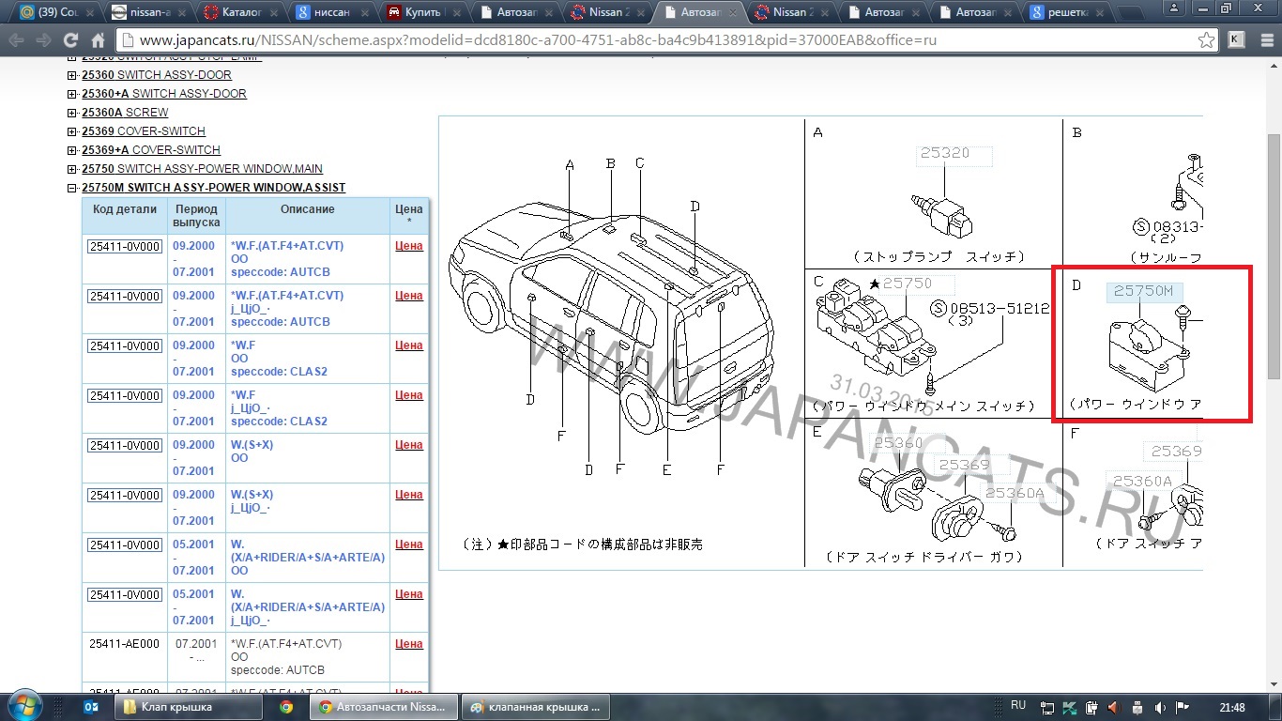
Task: Click Цена link in first W.(S+X) OO row
Action: point(408,445)
